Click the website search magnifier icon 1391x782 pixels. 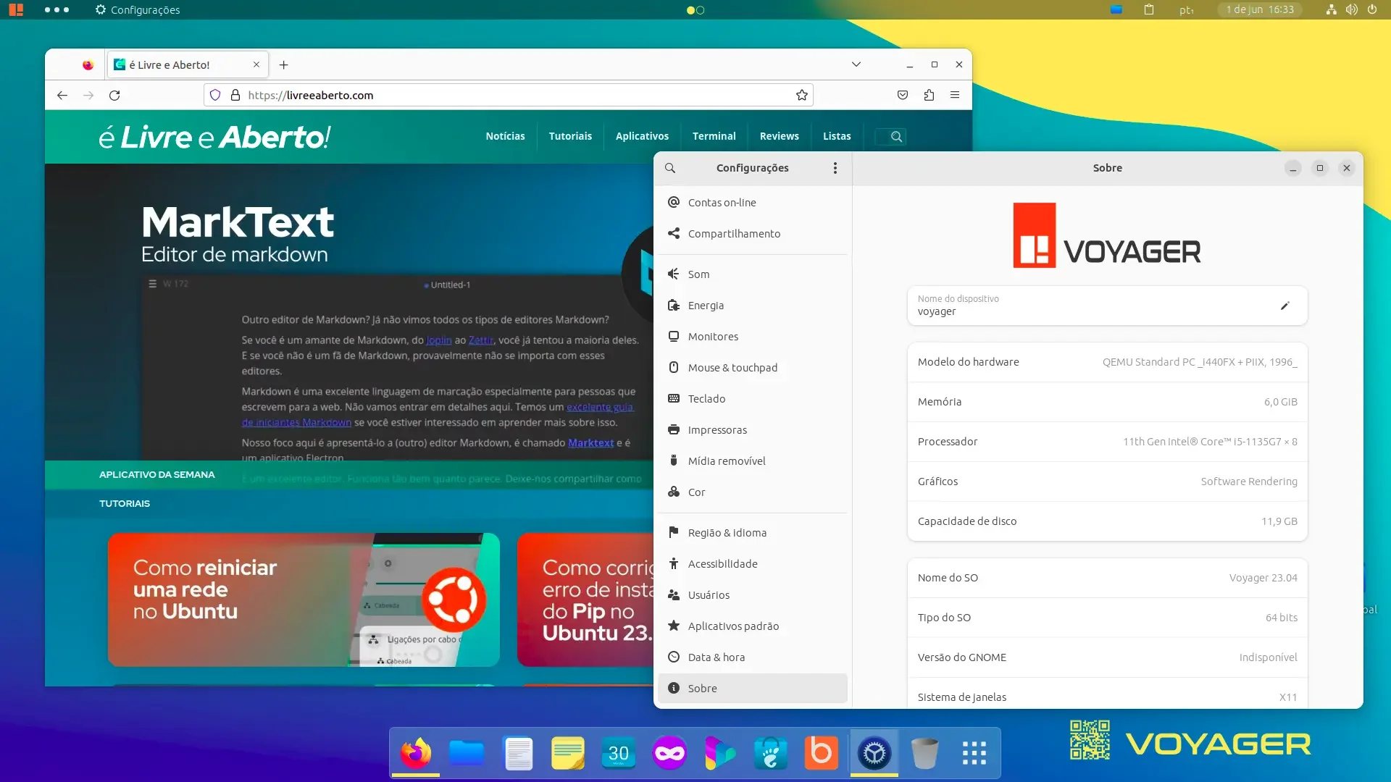tap(896, 136)
